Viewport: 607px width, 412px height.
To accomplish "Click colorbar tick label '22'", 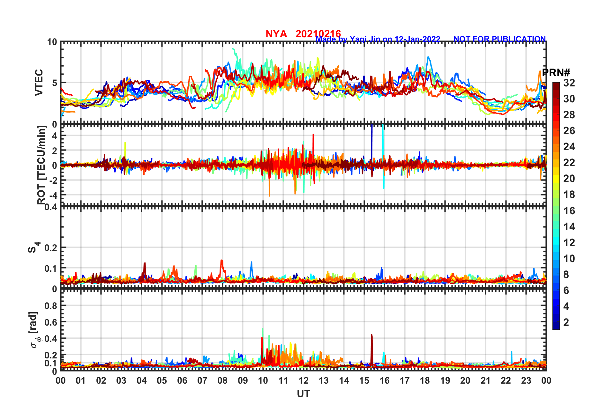I will 569,163.
